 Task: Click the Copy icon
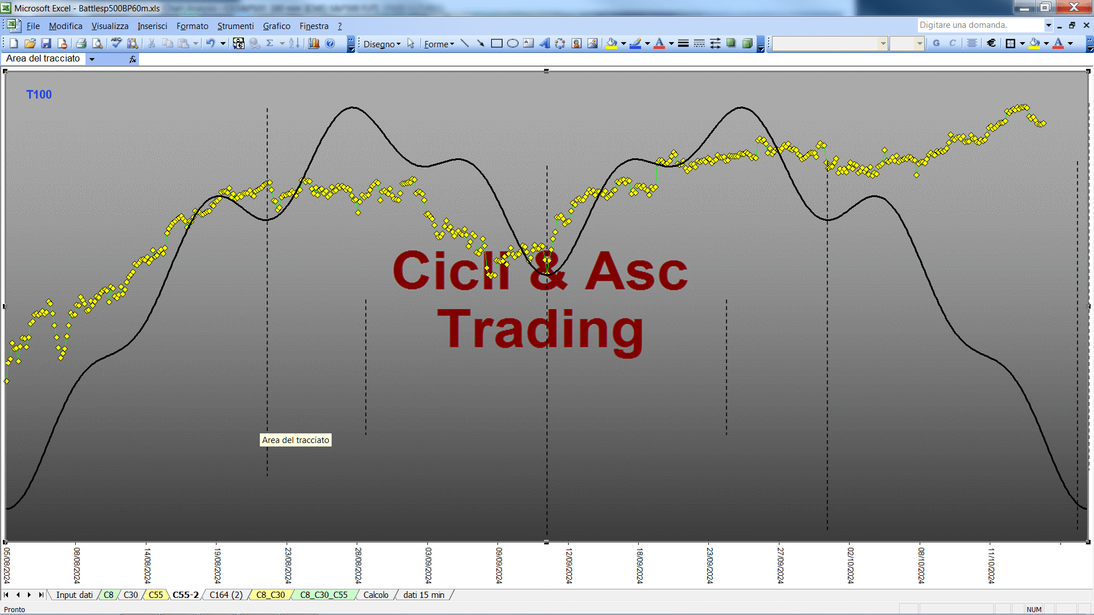tap(168, 44)
